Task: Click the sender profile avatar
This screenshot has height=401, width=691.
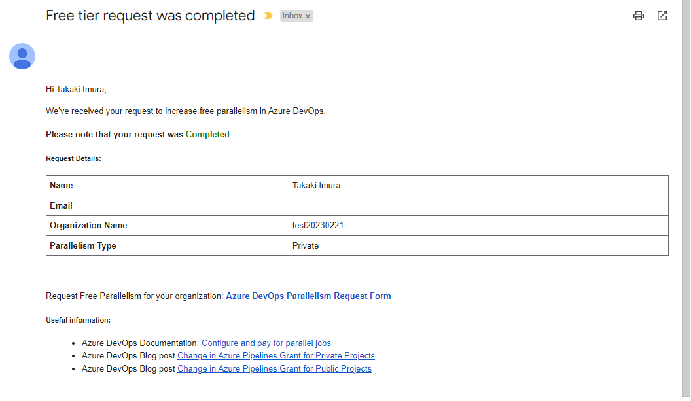Action: coord(22,56)
